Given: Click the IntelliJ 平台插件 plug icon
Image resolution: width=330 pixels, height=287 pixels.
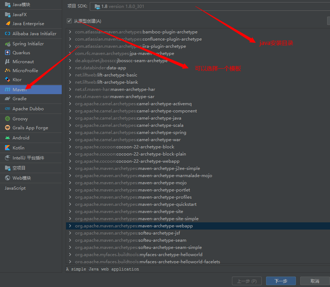Looking at the screenshot, I should [8, 158].
